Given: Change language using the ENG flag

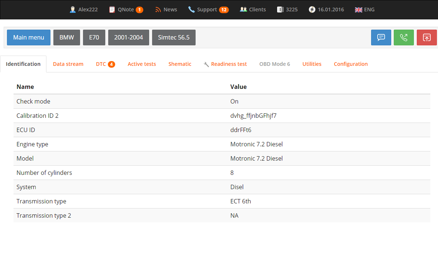Looking at the screenshot, I should coord(365,10).
